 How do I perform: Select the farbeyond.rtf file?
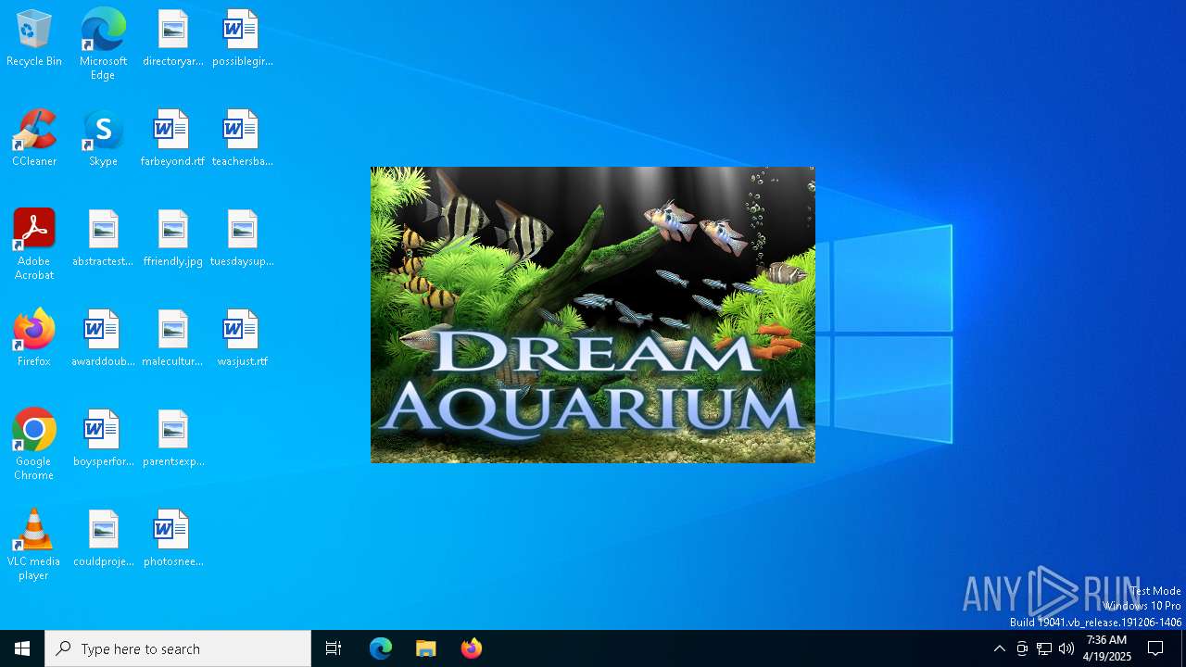(172, 138)
